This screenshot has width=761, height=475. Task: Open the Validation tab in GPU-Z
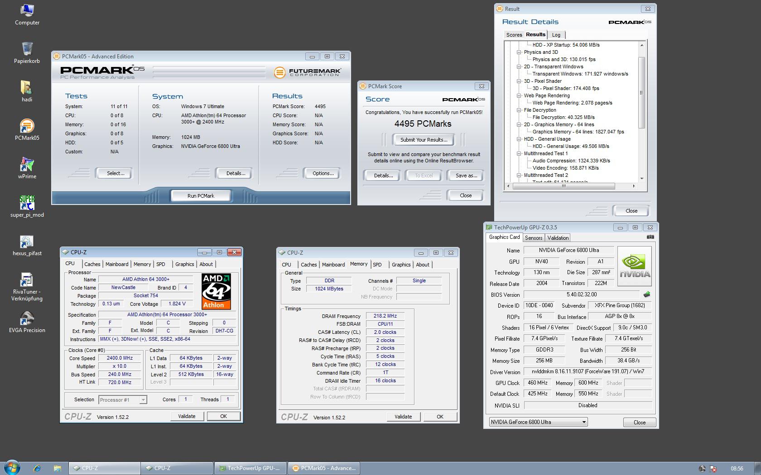coord(558,238)
